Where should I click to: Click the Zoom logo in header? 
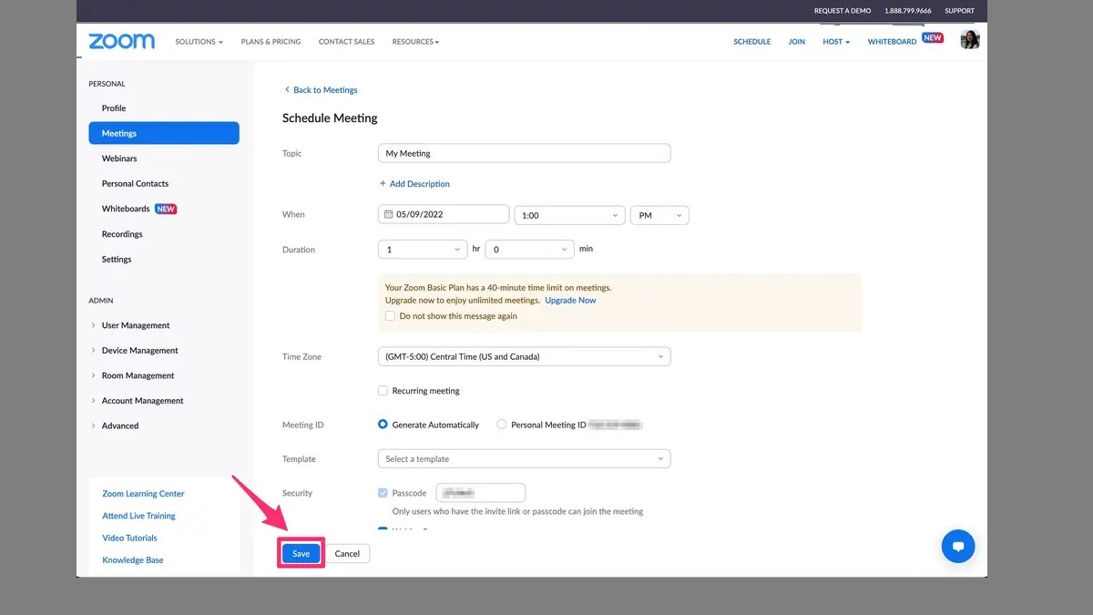[121, 42]
